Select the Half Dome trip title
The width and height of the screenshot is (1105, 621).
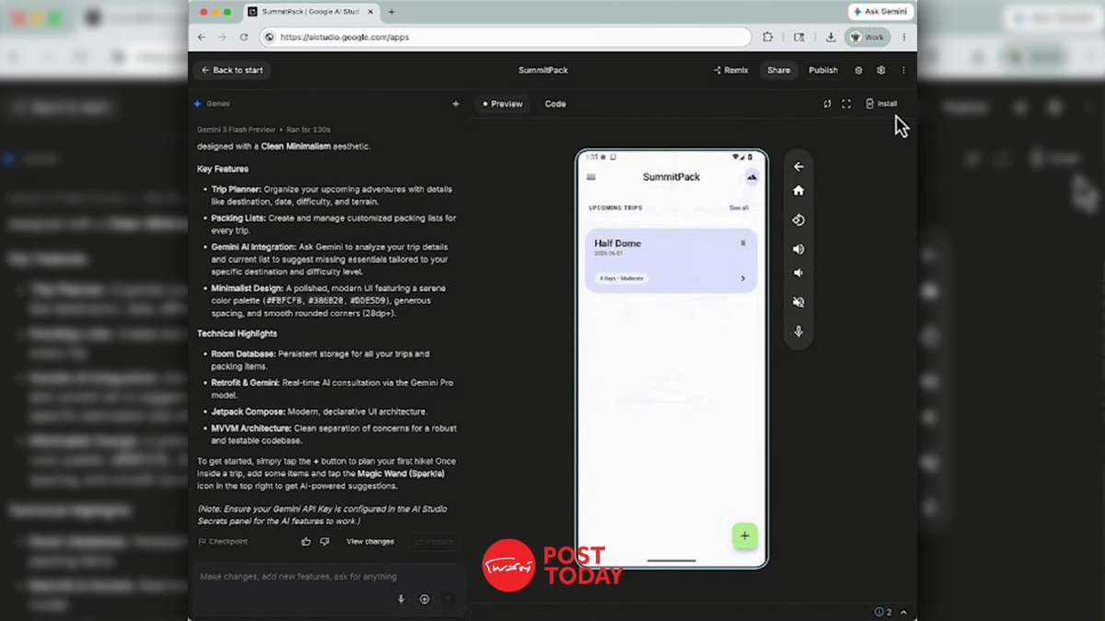(617, 243)
